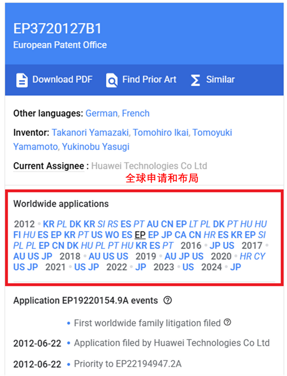Viewport: 287px width, 376px height.
Task: Open the FI worldwide application link
Action: pyautogui.click(x=17, y=235)
